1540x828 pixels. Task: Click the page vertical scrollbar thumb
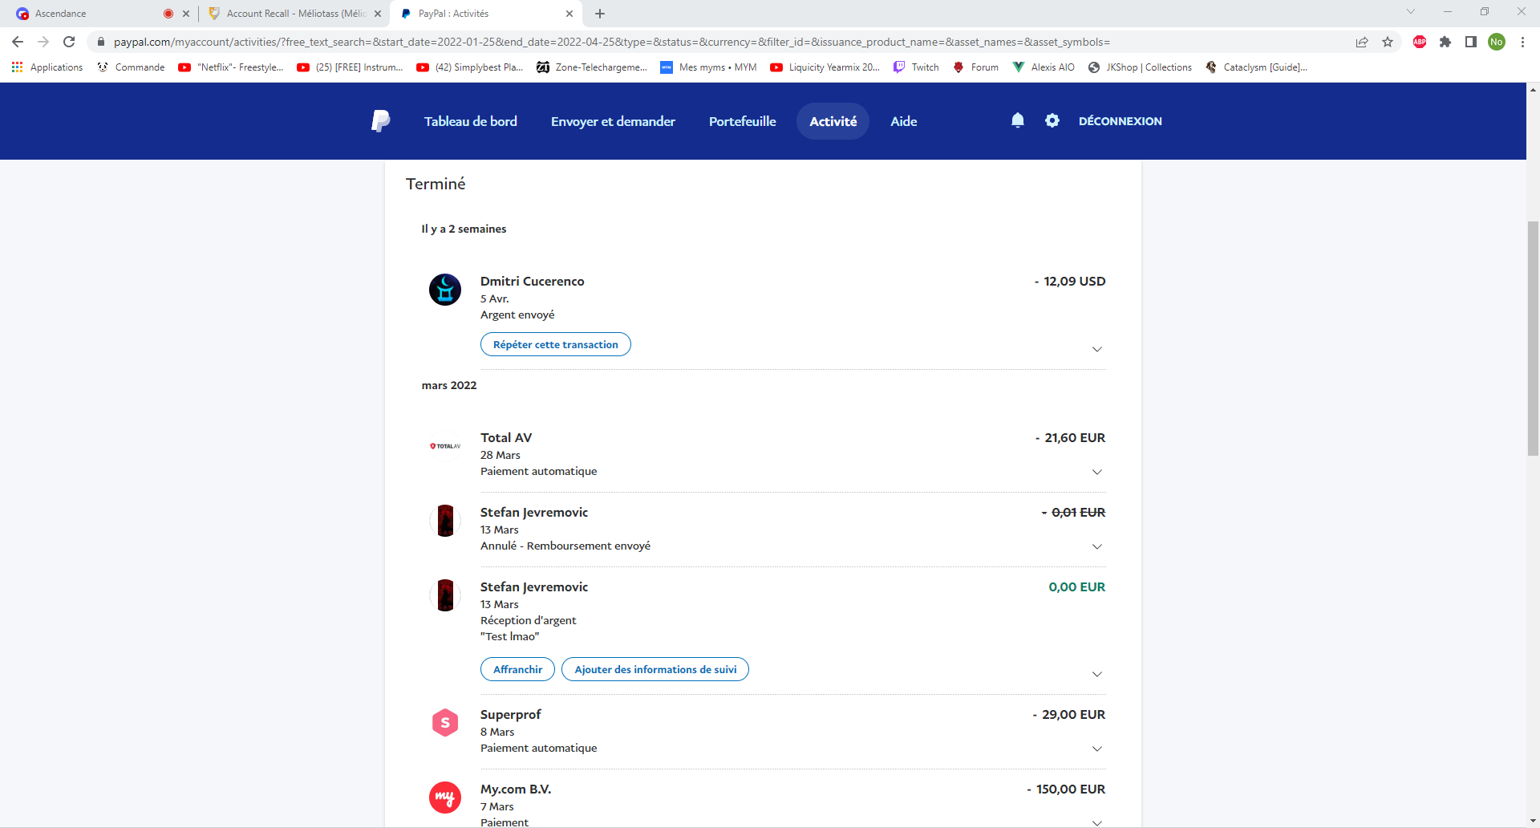pos(1533,339)
